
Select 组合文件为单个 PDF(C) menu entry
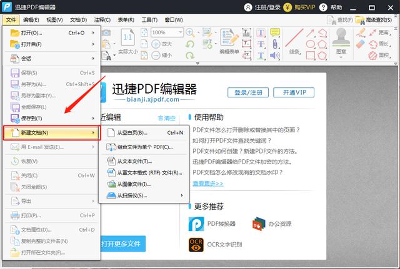click(144, 147)
